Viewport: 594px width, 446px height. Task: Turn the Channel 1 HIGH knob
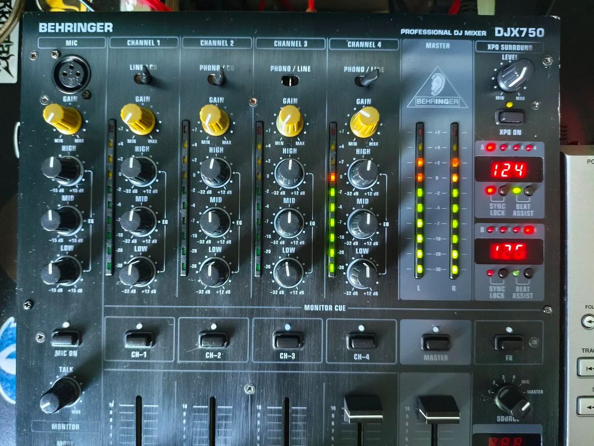(138, 171)
